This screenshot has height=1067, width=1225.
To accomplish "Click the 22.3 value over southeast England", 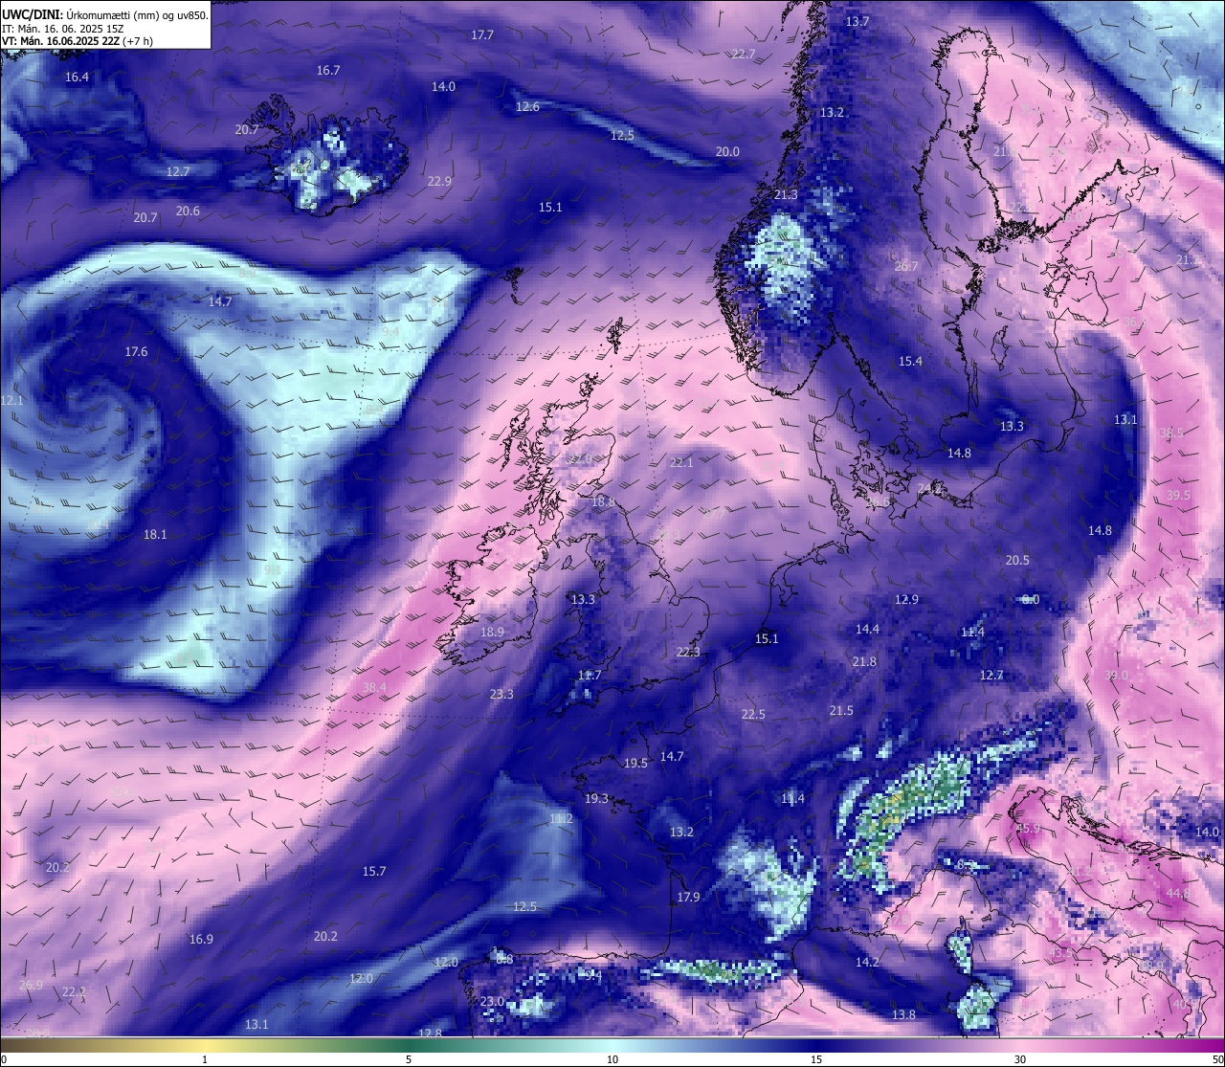I will 688,652.
